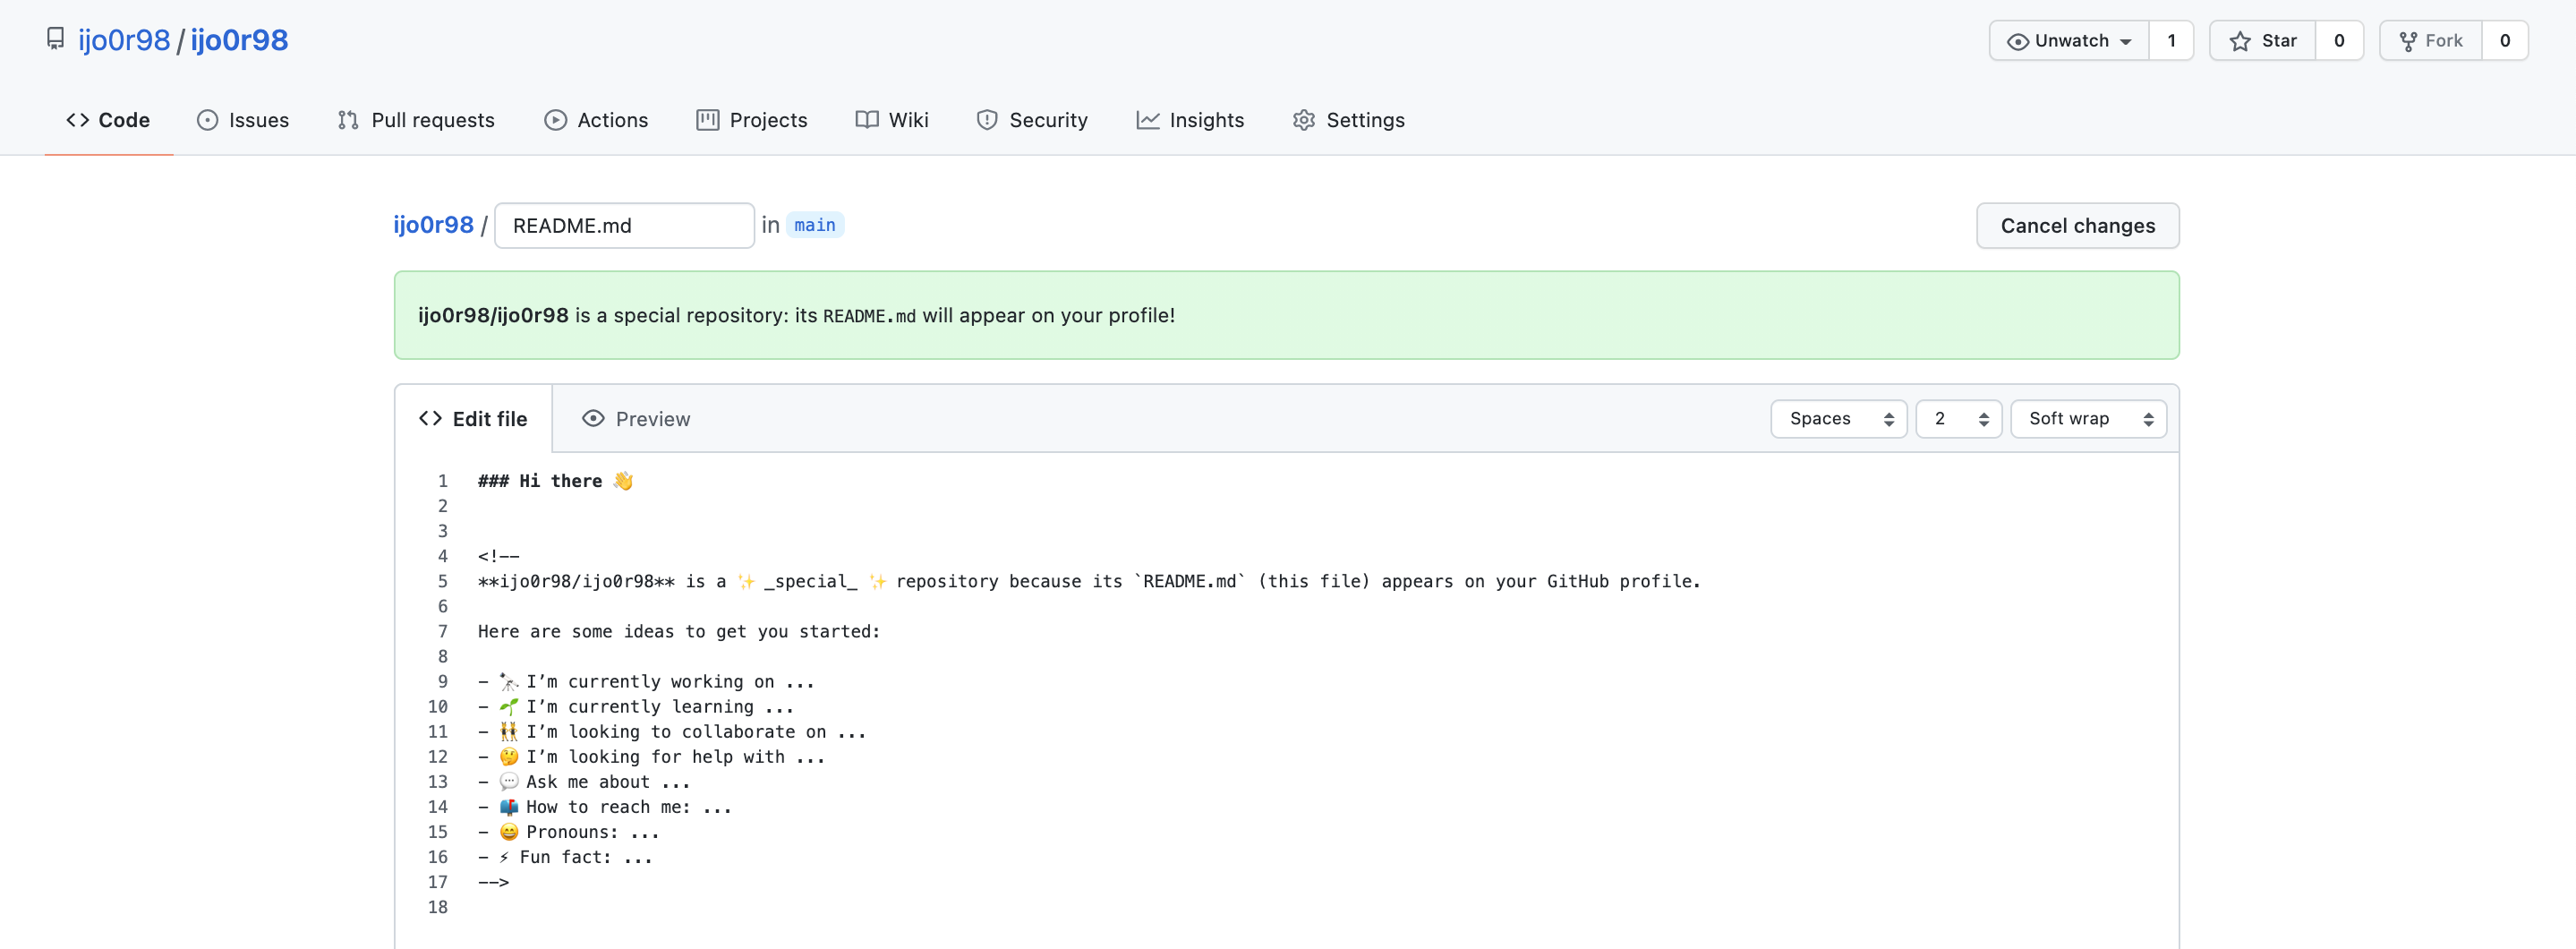Click the Preview eye icon
The height and width of the screenshot is (949, 2576).
pos(593,419)
